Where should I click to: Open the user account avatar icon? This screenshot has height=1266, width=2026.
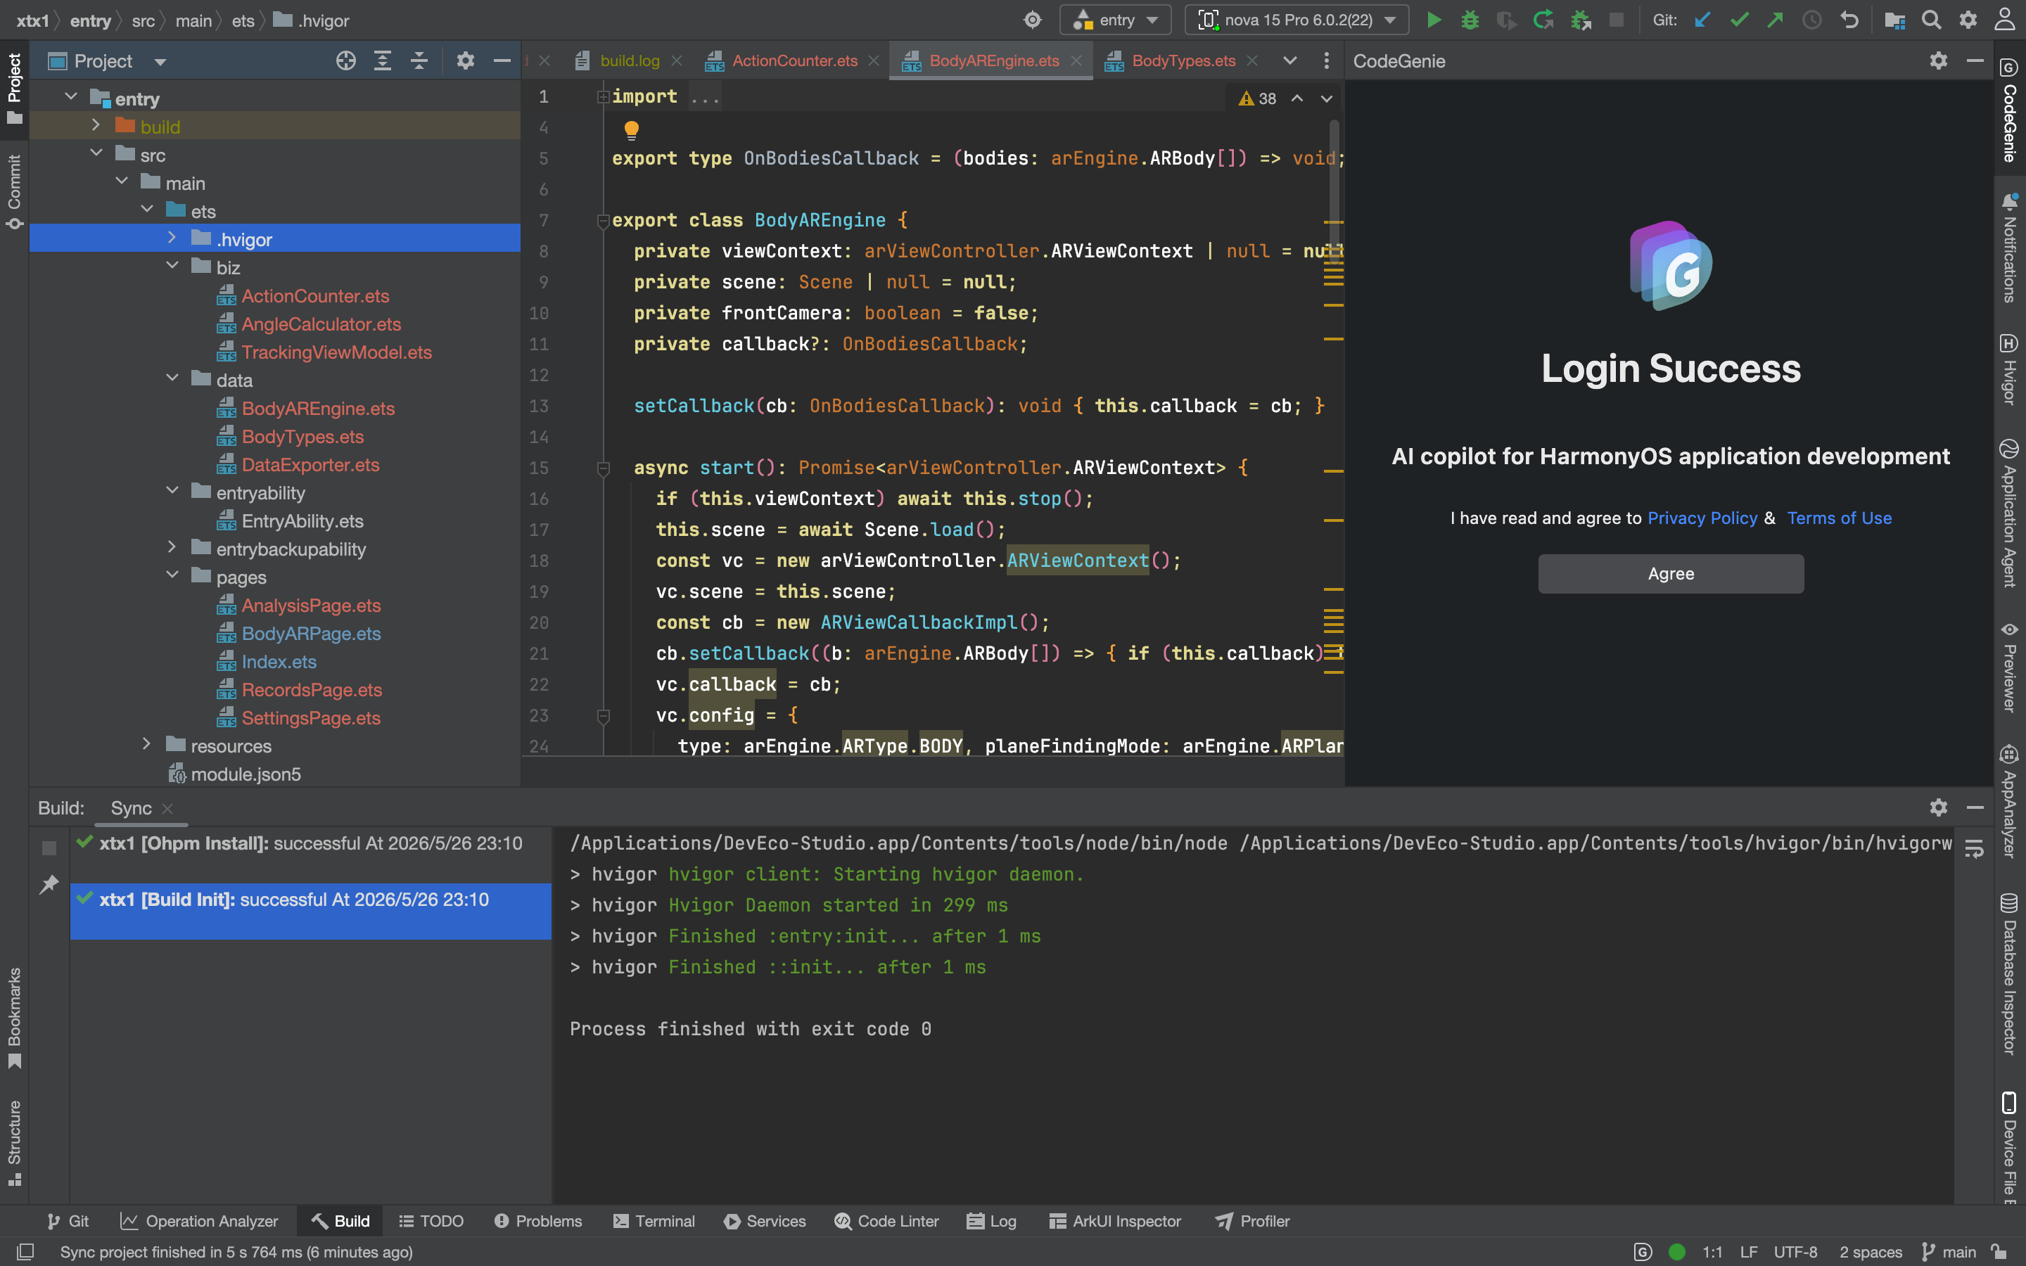coord(2005,20)
